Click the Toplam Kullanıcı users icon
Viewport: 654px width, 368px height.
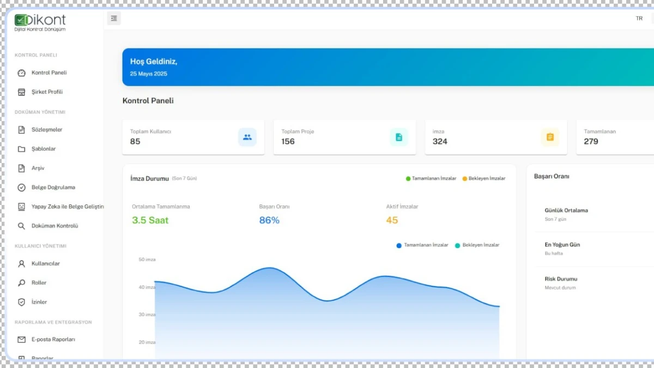pos(247,137)
